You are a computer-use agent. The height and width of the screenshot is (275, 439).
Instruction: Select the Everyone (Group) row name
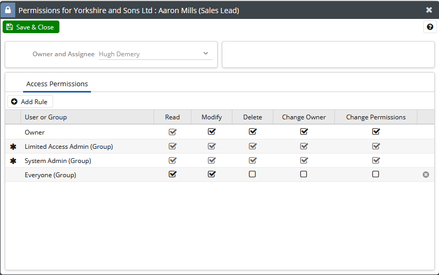(x=50, y=175)
